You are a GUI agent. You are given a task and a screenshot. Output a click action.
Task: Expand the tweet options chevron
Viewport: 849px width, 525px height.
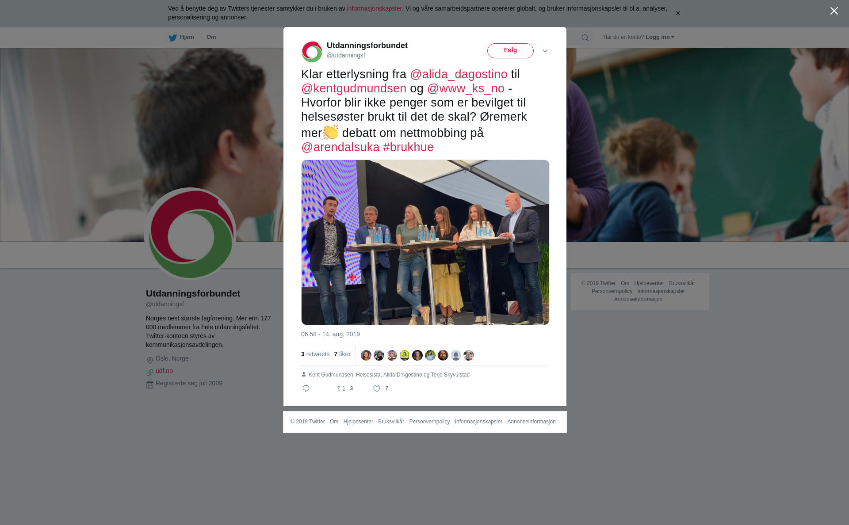(545, 51)
